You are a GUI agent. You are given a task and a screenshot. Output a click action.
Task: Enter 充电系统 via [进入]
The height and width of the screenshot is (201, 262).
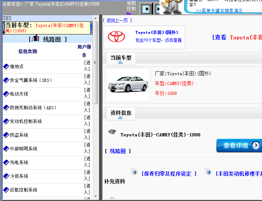[87, 162]
